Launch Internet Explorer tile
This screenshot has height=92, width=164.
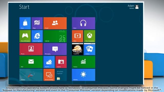pyautogui.click(x=37, y=36)
